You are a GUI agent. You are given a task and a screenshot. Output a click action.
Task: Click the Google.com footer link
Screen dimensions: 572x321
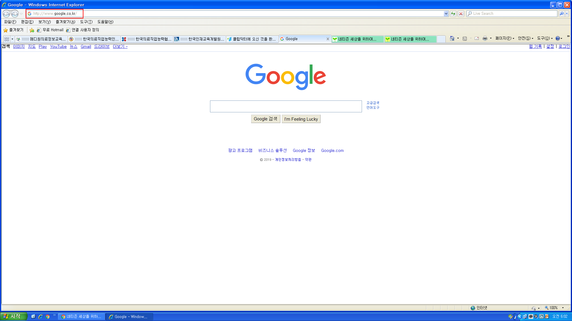332,151
